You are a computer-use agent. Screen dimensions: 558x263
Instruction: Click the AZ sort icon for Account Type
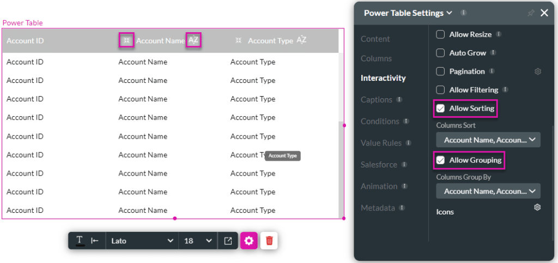(x=301, y=40)
